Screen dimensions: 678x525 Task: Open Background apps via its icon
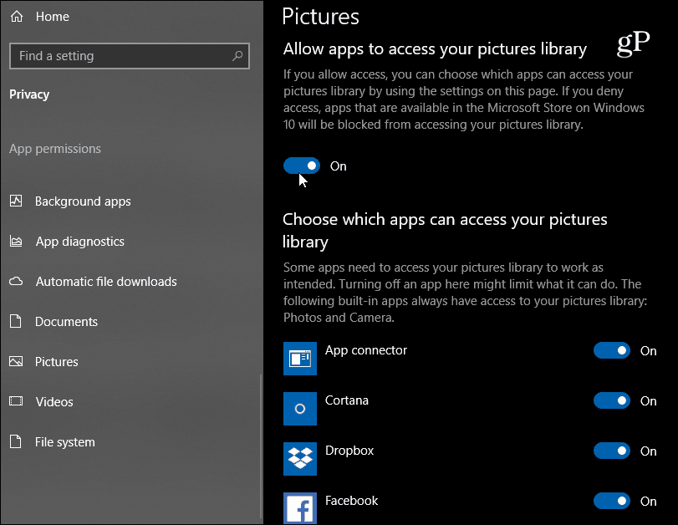point(16,201)
